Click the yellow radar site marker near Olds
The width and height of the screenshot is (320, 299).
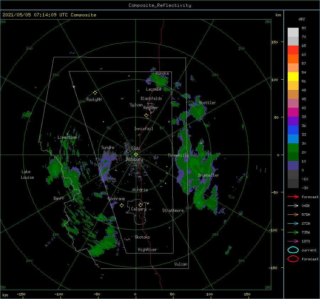136,155
